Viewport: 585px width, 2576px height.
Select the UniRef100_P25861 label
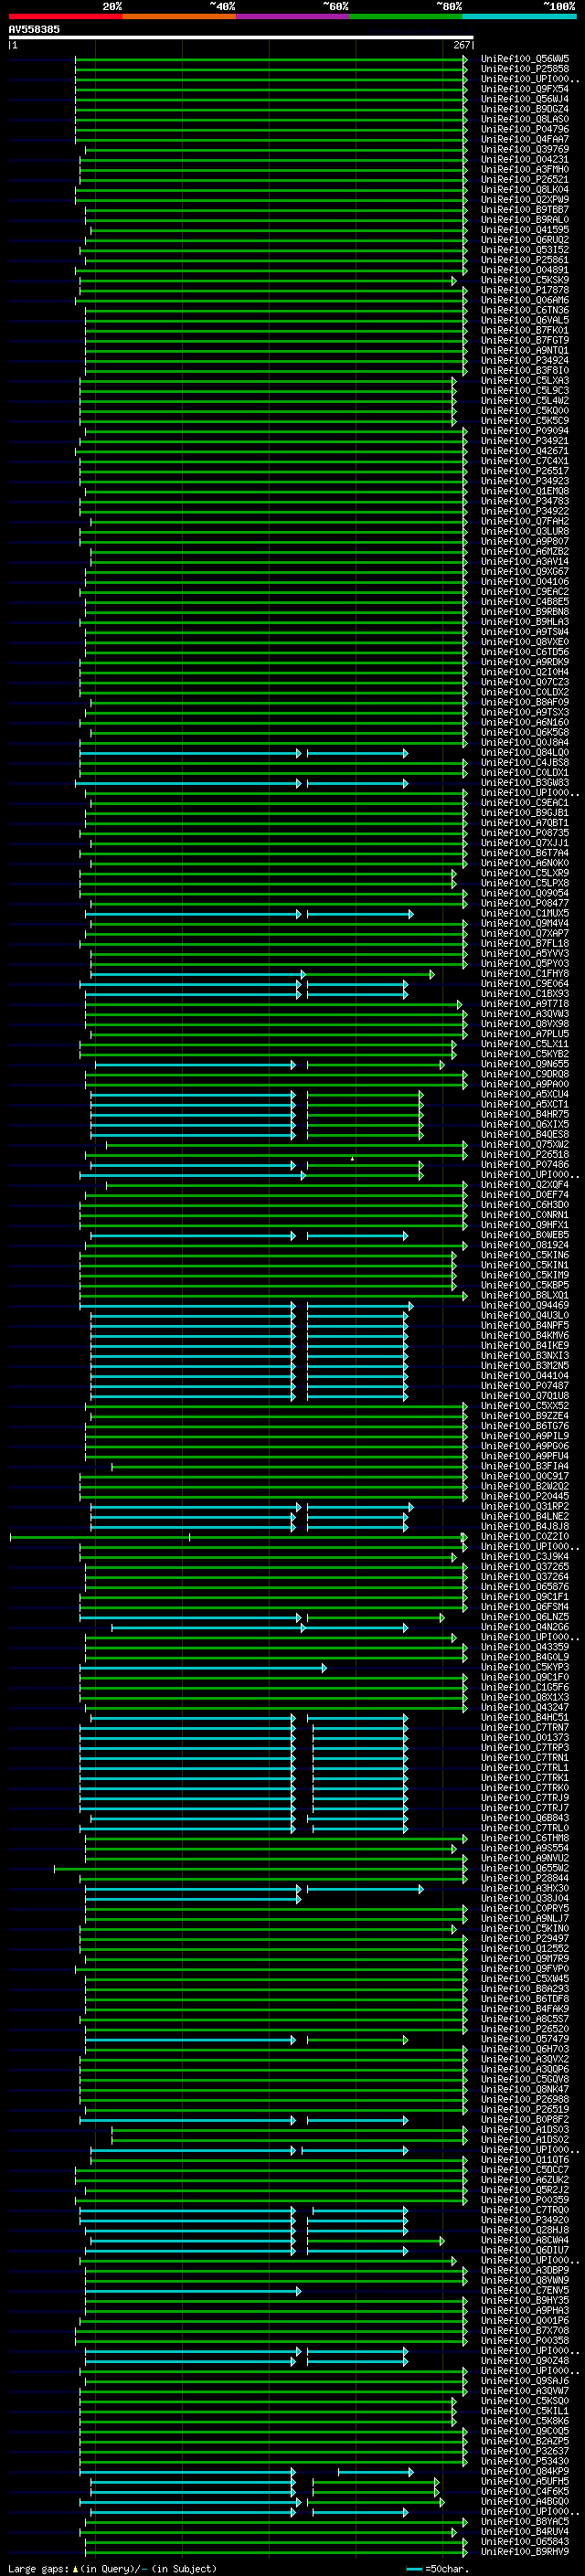coord(525,260)
